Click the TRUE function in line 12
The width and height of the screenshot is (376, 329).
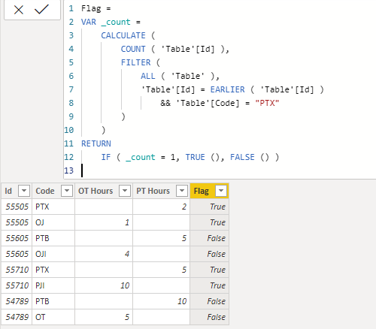tap(195, 157)
